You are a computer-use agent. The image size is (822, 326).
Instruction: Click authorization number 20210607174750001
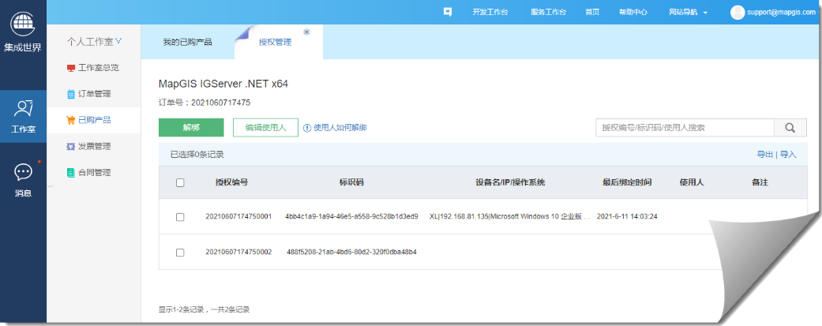[238, 216]
